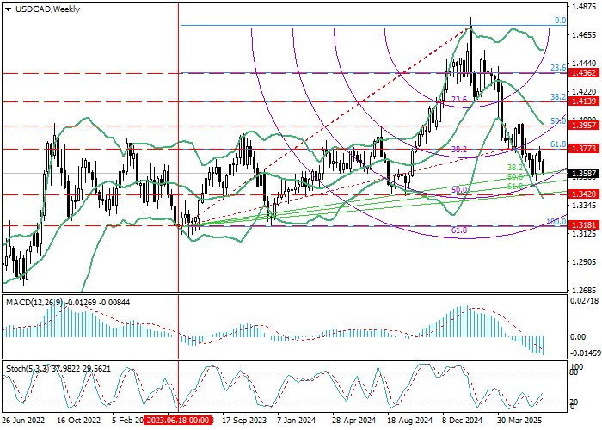Click the price scale value 1.4655
Viewport: 602px width, 430px height.
tap(584, 35)
